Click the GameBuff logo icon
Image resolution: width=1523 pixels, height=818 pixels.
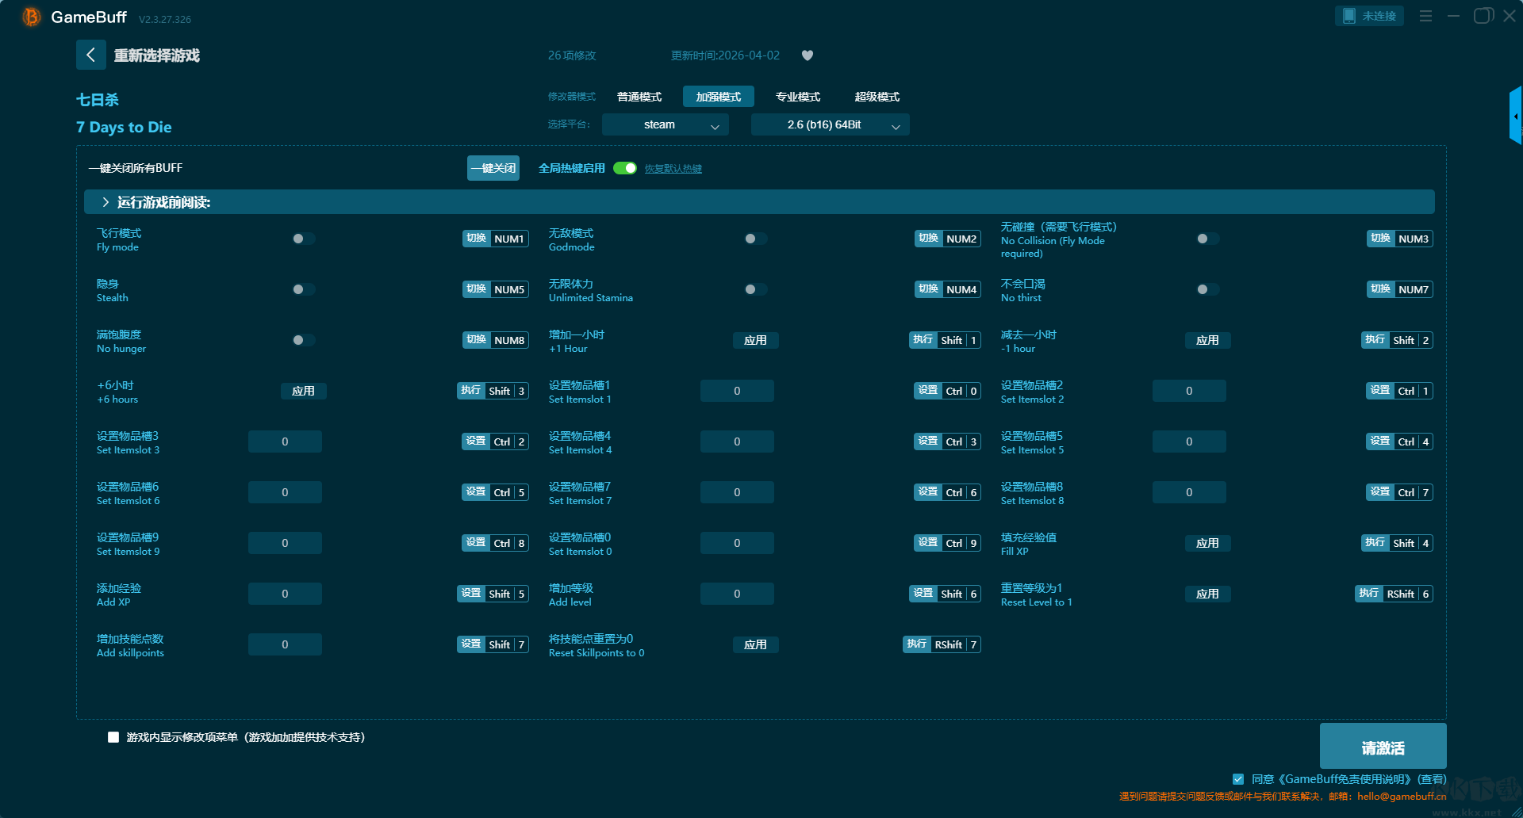31,17
